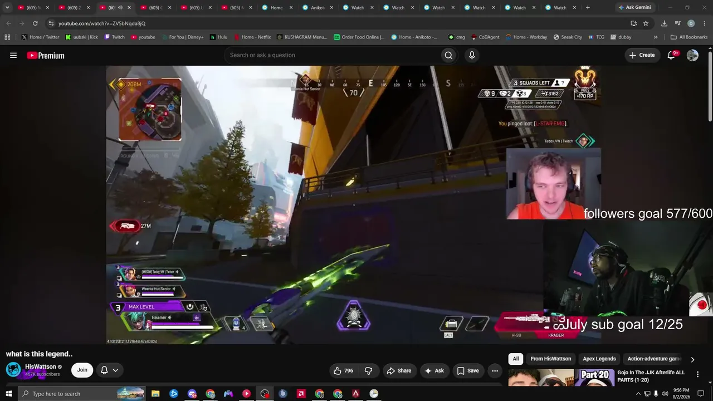The width and height of the screenshot is (713, 401).
Task: Bookmark this page with the star icon
Action: pos(646,23)
